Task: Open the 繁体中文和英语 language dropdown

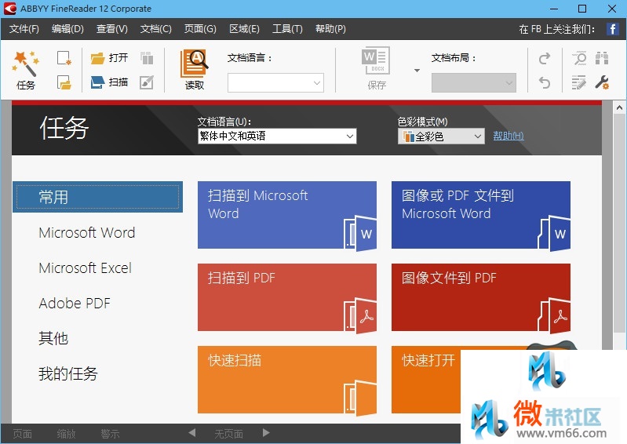Action: pyautogui.click(x=277, y=136)
